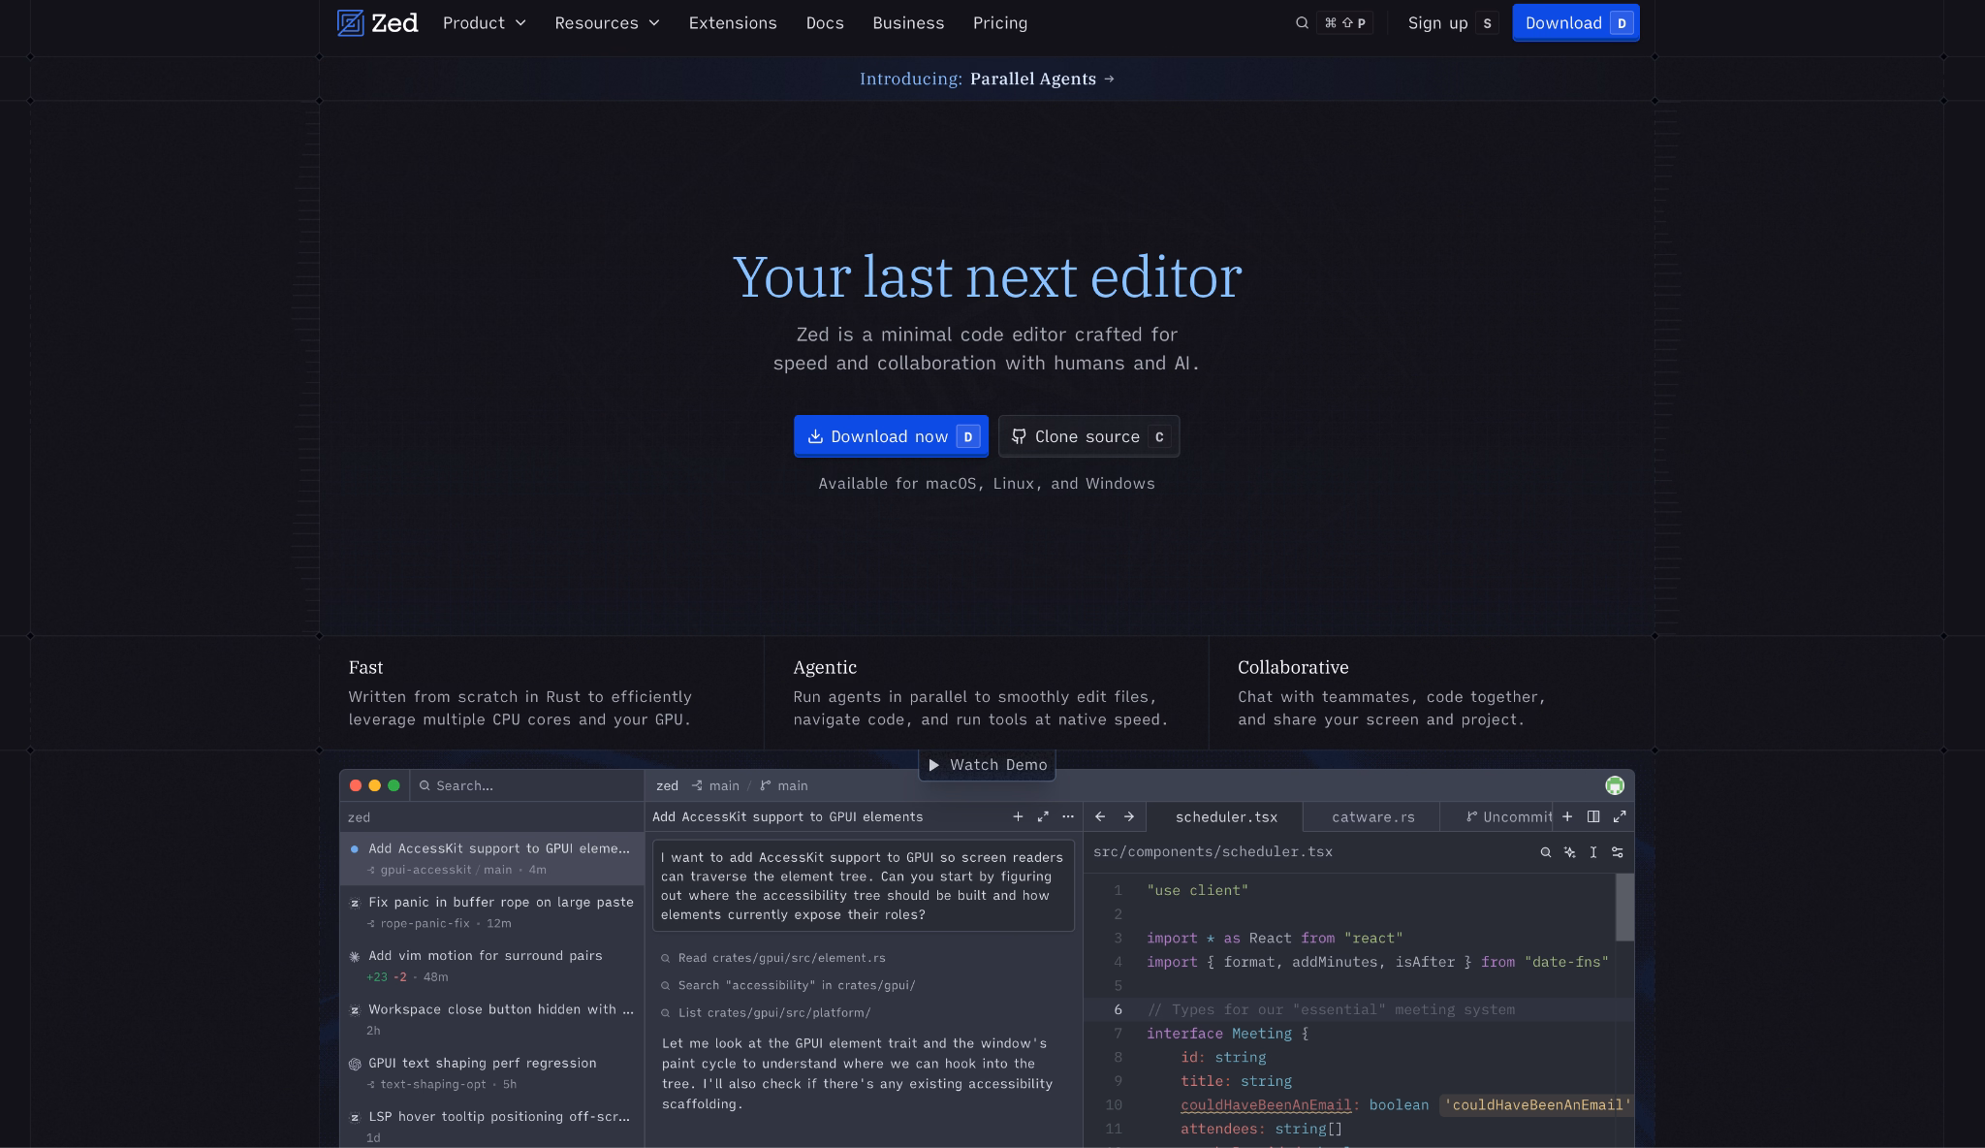Click the agent prompt message box
The height and width of the screenshot is (1148, 1985).
(x=864, y=885)
